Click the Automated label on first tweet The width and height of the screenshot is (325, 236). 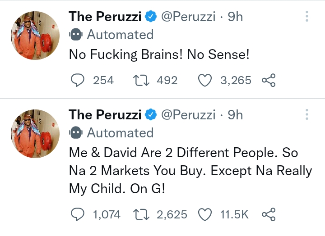tap(120, 34)
